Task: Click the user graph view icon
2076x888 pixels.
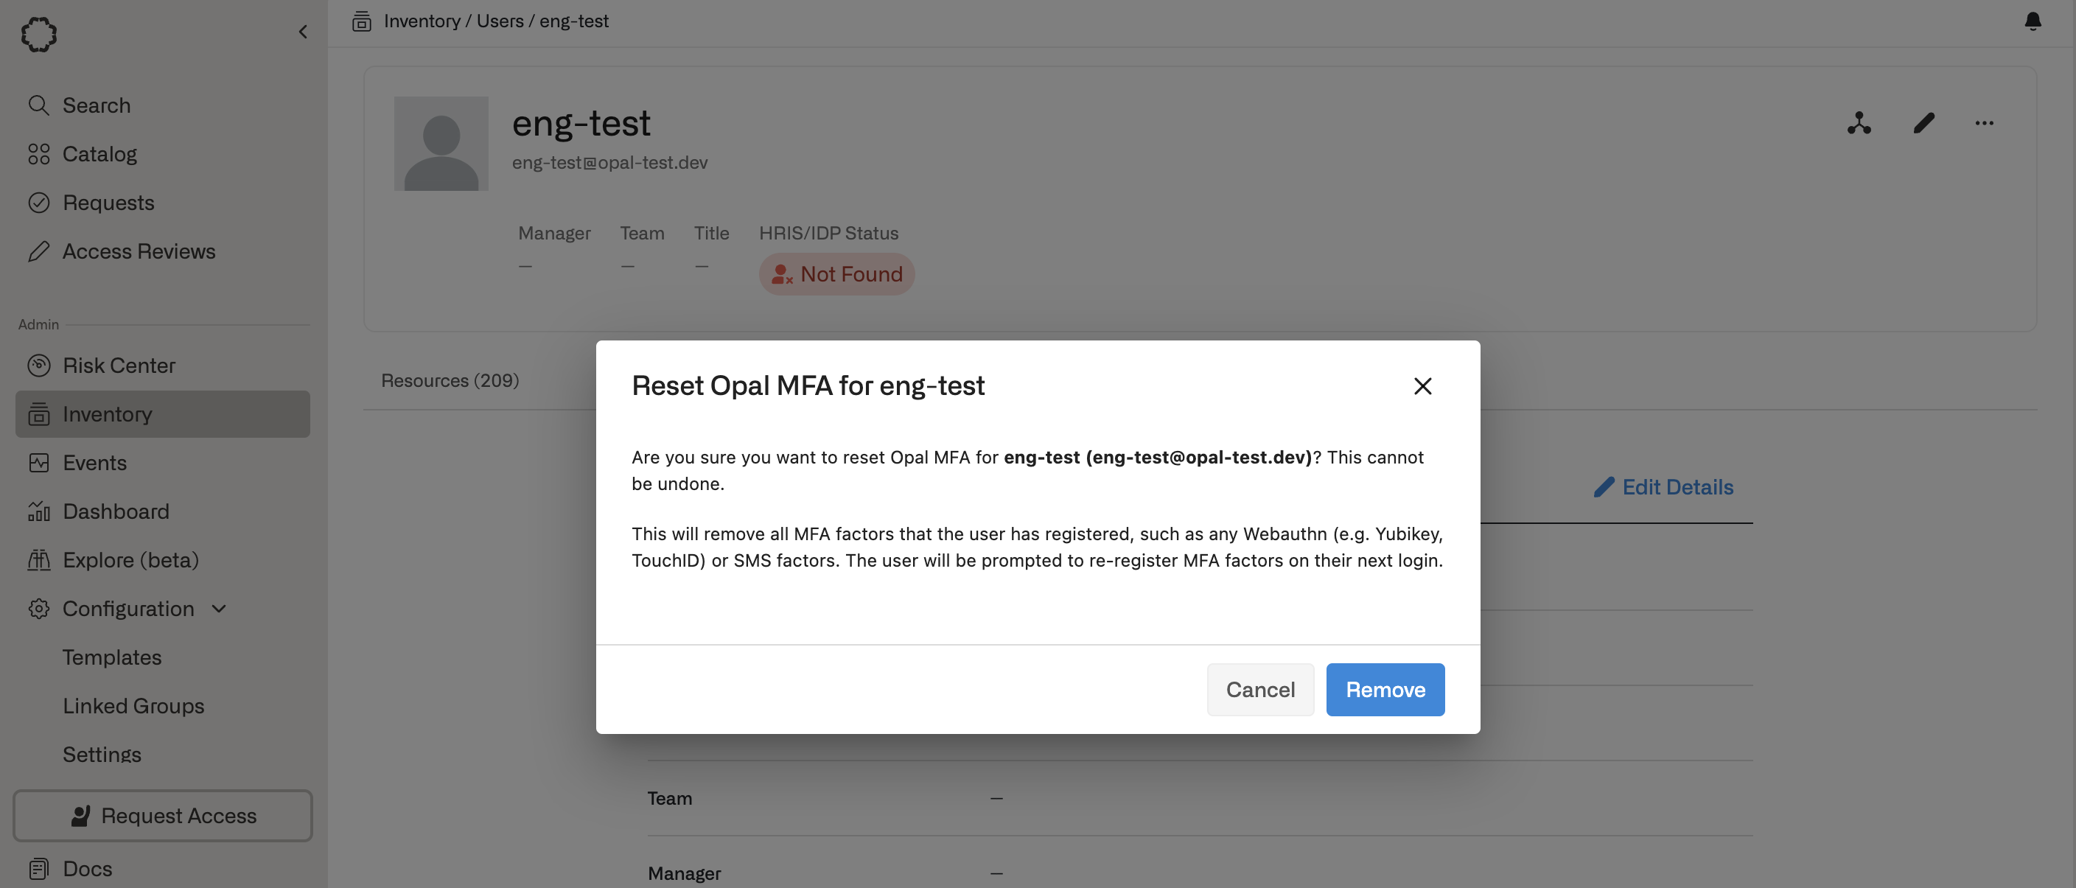Action: pyautogui.click(x=1859, y=123)
